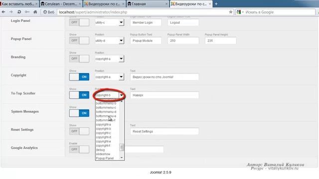Close the 'Cerulean - Decem...' tab
The width and height of the screenshot is (319, 179).
click(x=80, y=4)
